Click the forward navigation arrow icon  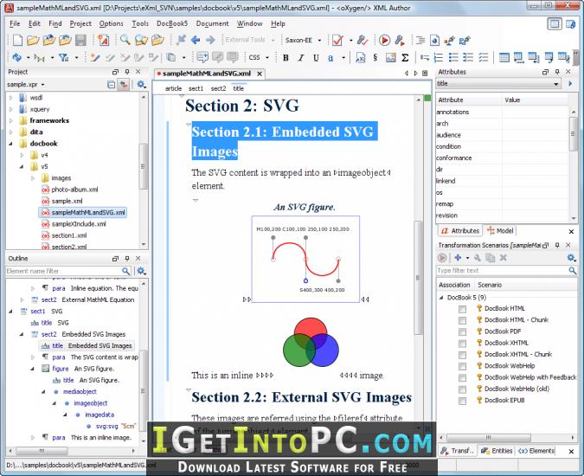click(x=210, y=40)
